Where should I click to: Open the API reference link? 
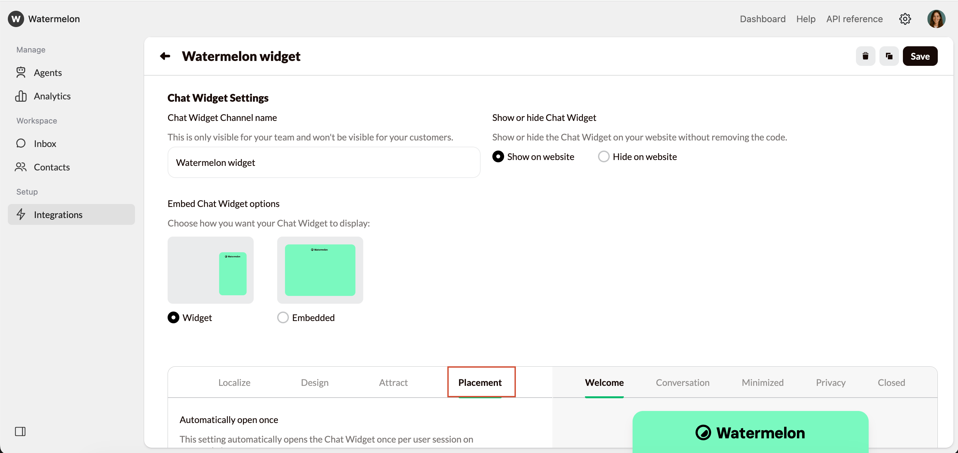tap(854, 19)
